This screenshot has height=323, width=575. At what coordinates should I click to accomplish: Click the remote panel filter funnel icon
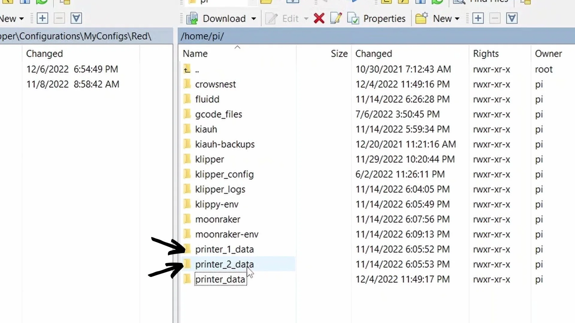click(x=512, y=19)
